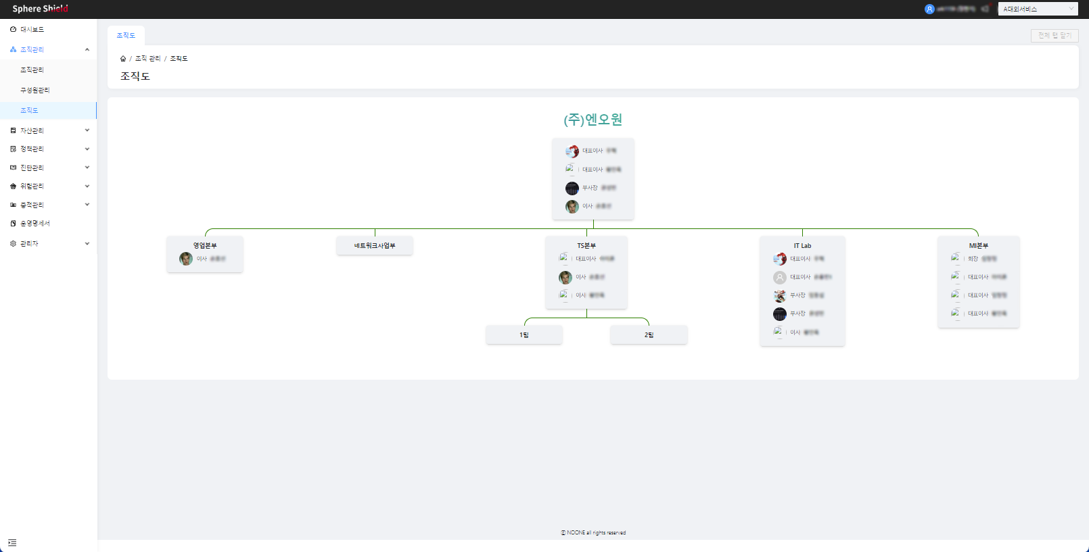The image size is (1089, 552).
Task: Click the blue user avatar icon in header
Action: coord(929,9)
